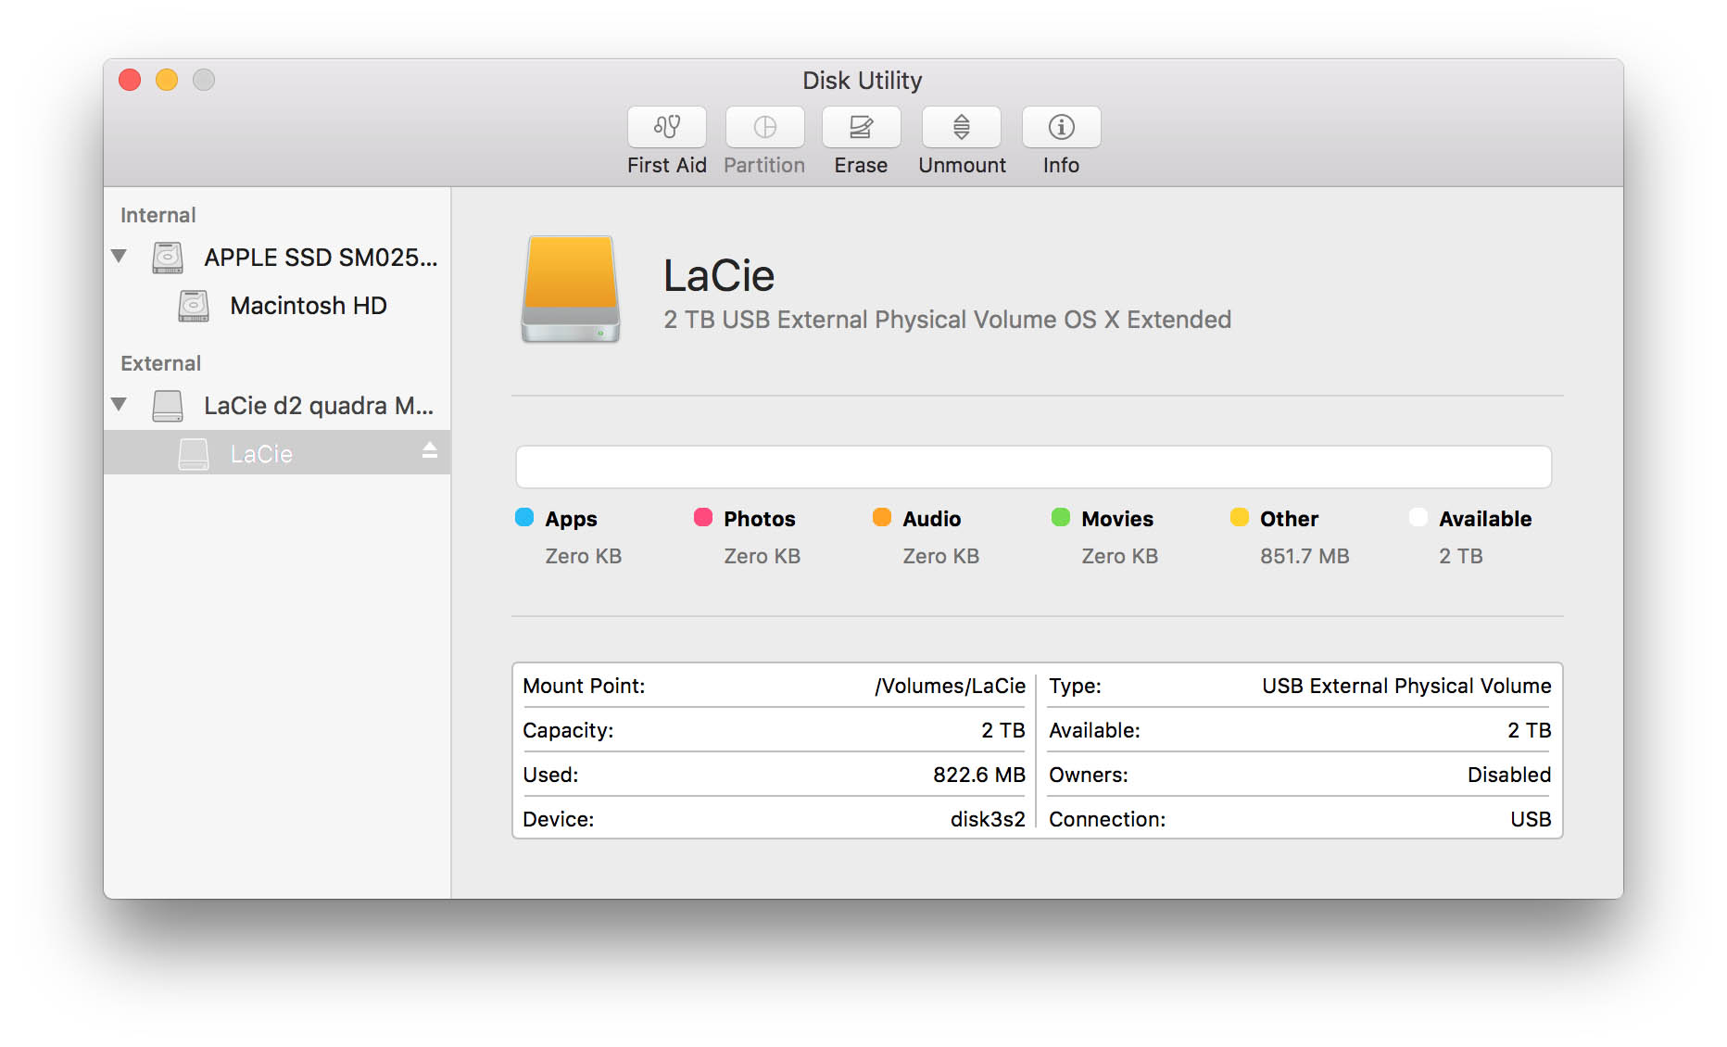
Task: Click the volume description "2 TB USB External Physical Volume OS X Extended"
Action: pos(948,320)
